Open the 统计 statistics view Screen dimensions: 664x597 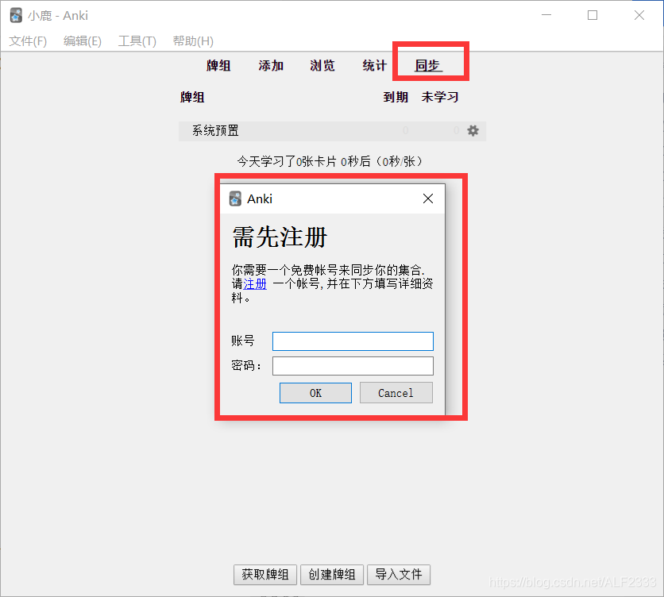pyautogui.click(x=375, y=66)
